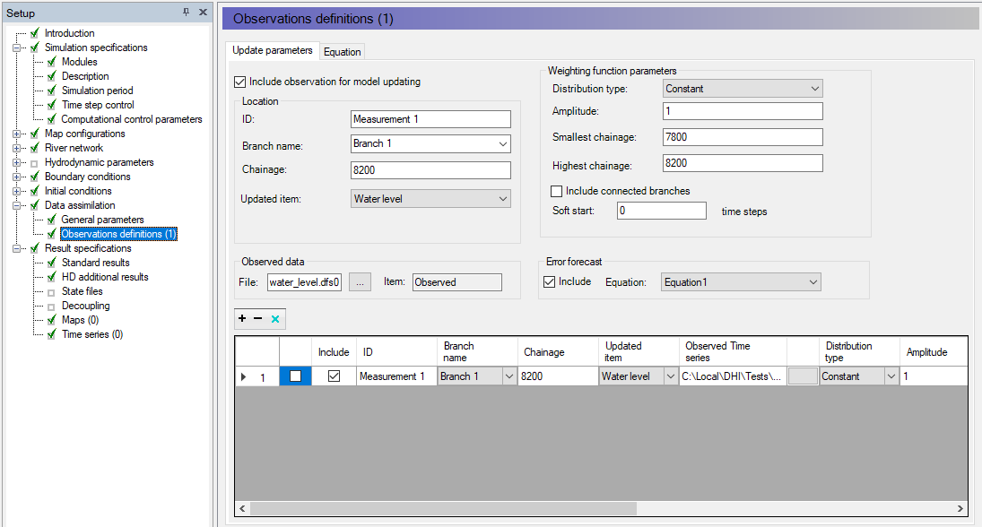
Task: Click the Amplitude input field
Action: (743, 111)
